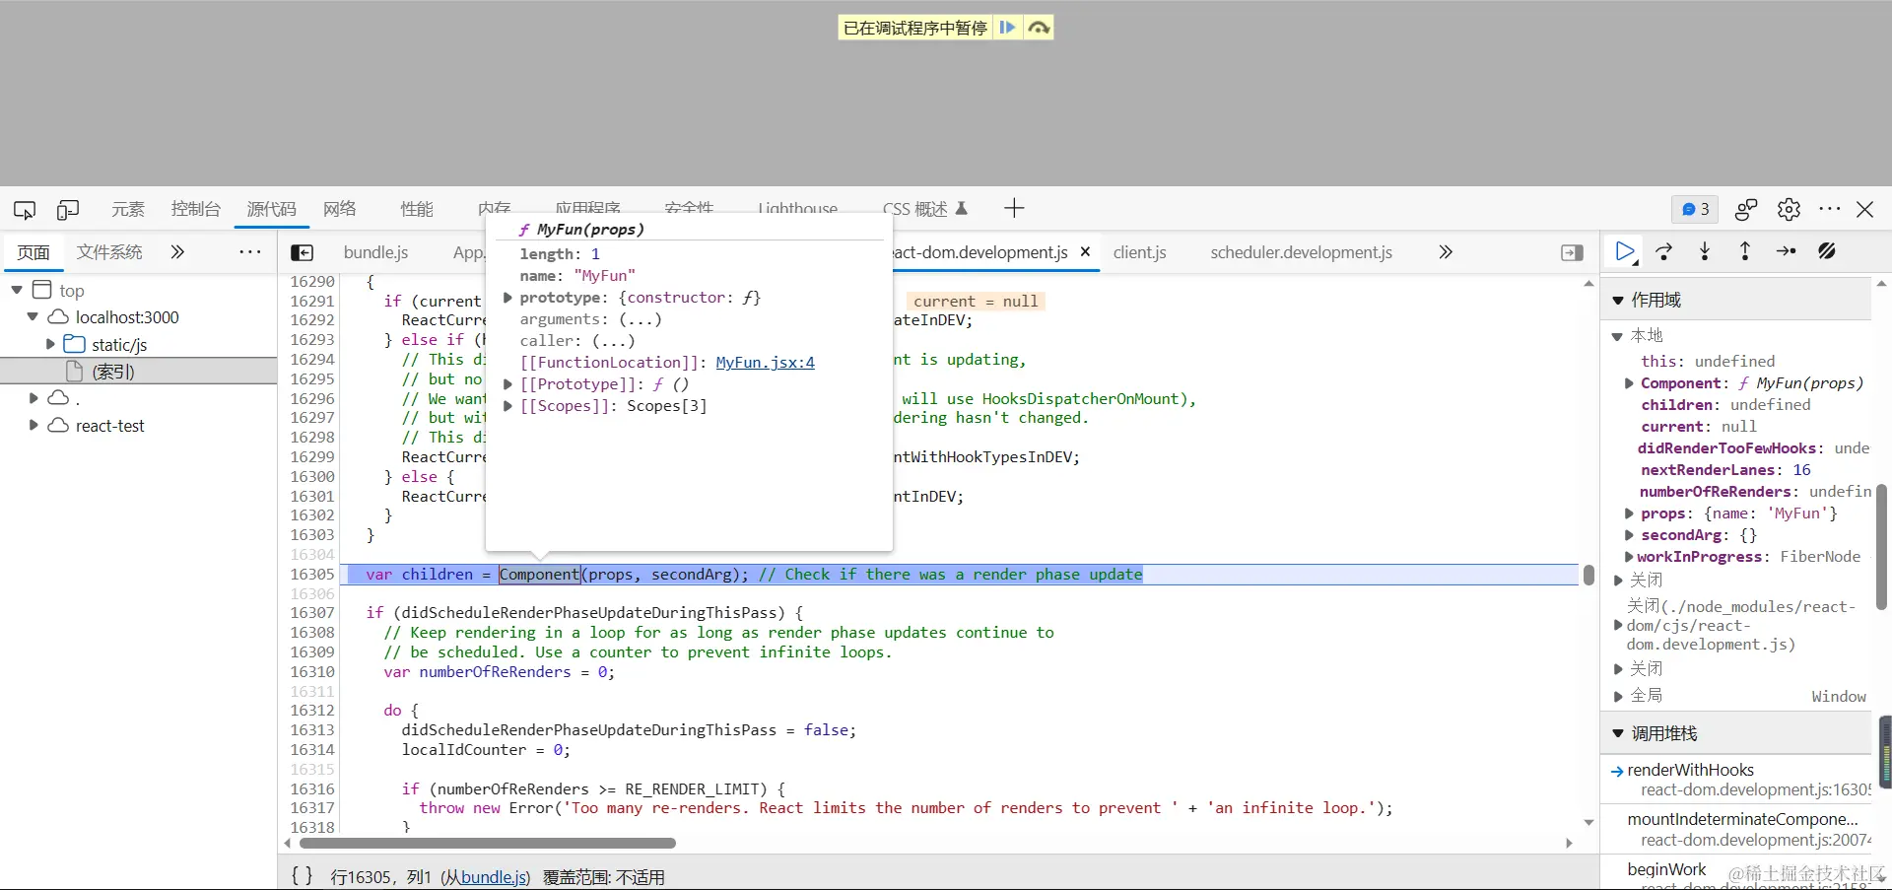Expand the prototype property in popup
The width and height of the screenshot is (1892, 890).
point(507,298)
